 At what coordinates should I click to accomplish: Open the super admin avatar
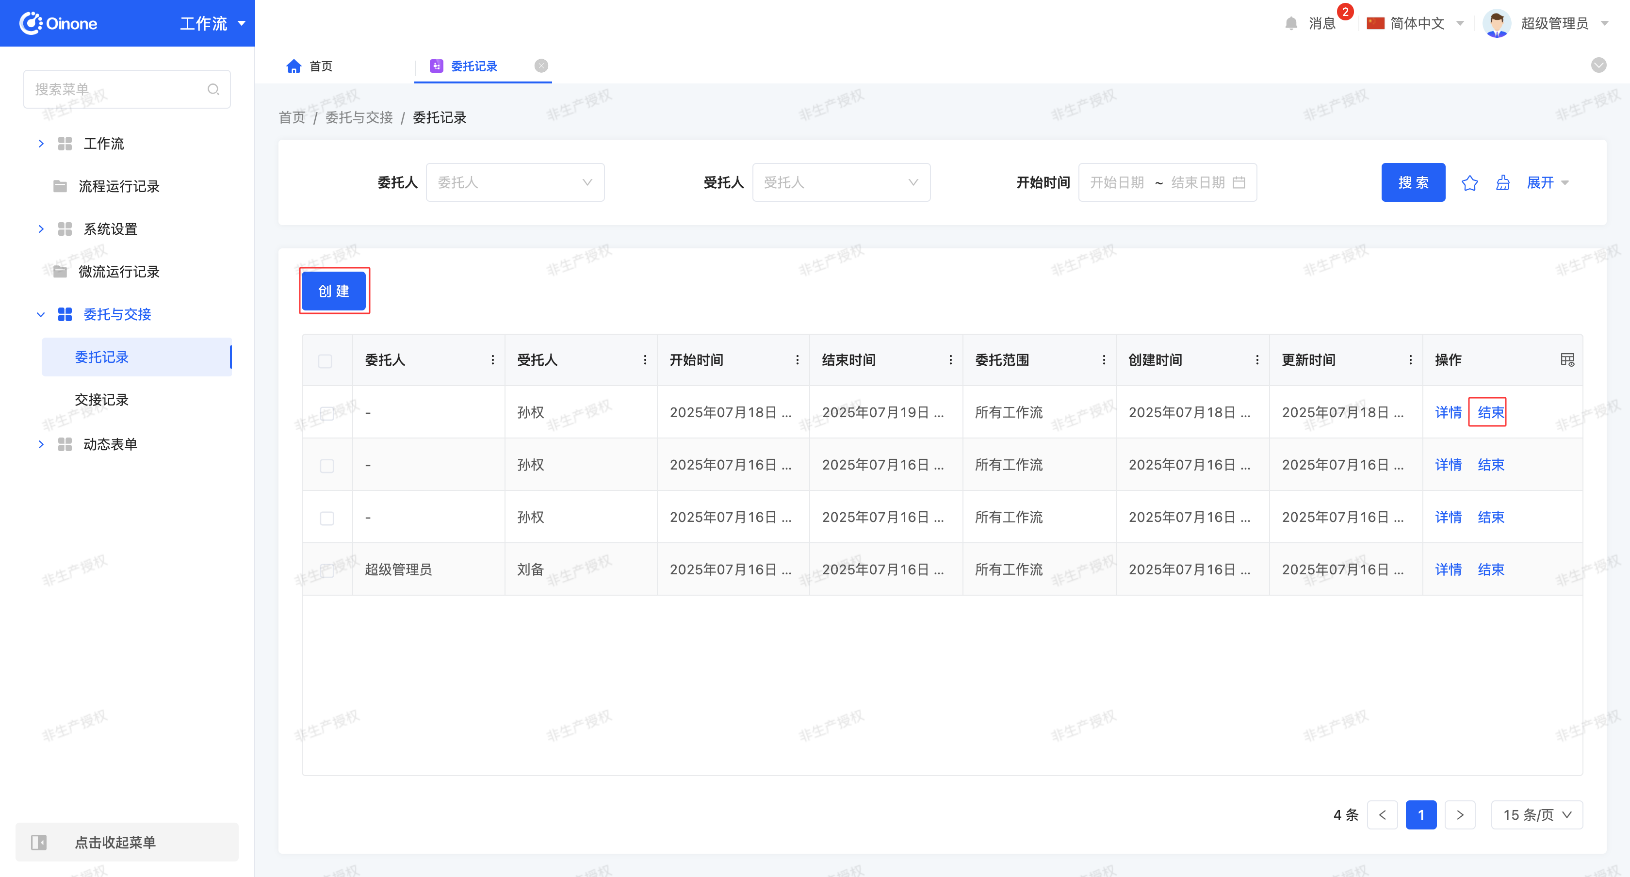click(x=1497, y=23)
